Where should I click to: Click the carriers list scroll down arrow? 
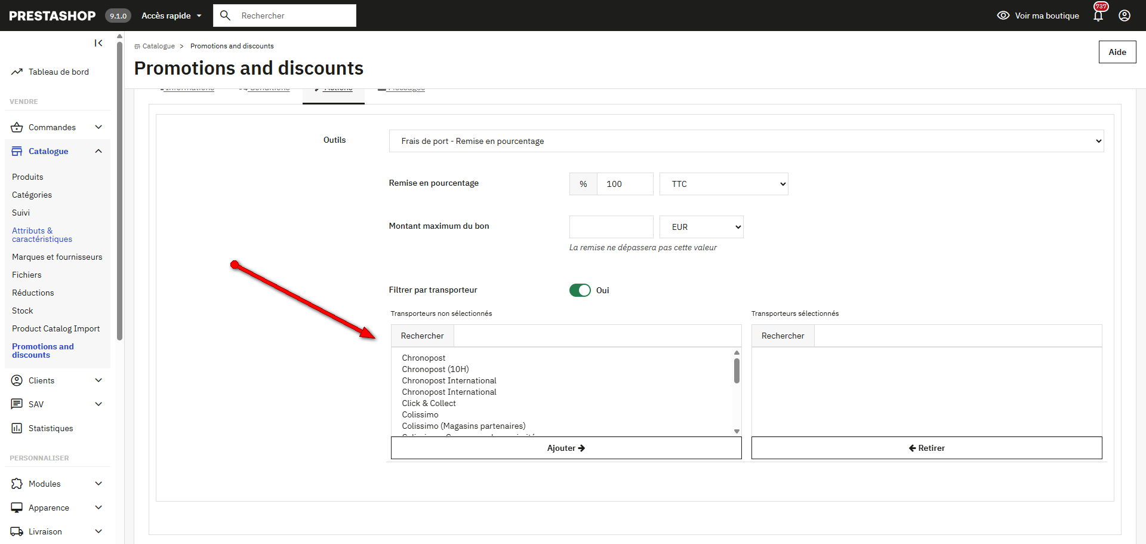[x=737, y=431]
